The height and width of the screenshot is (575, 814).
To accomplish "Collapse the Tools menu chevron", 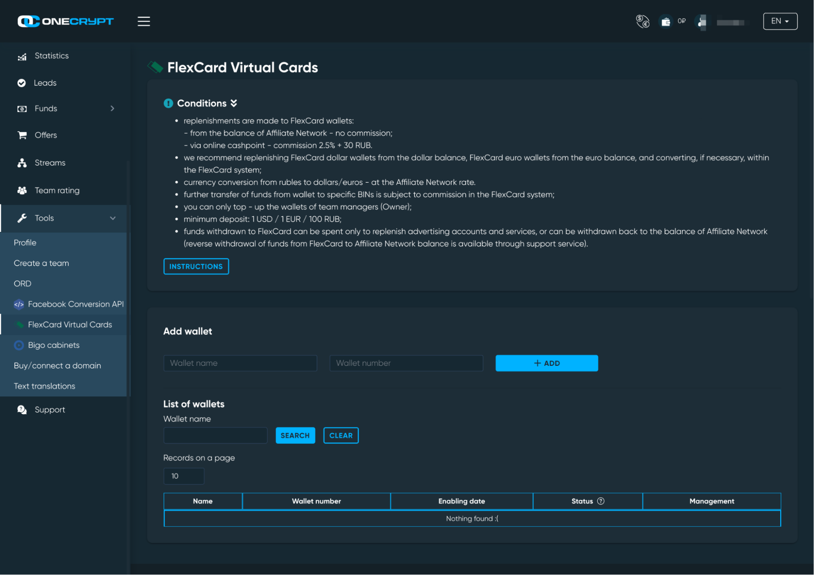I will pyautogui.click(x=113, y=218).
